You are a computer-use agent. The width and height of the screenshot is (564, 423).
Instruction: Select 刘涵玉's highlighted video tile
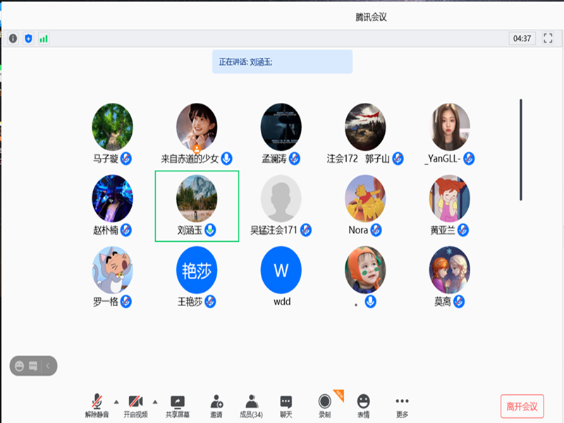(197, 205)
